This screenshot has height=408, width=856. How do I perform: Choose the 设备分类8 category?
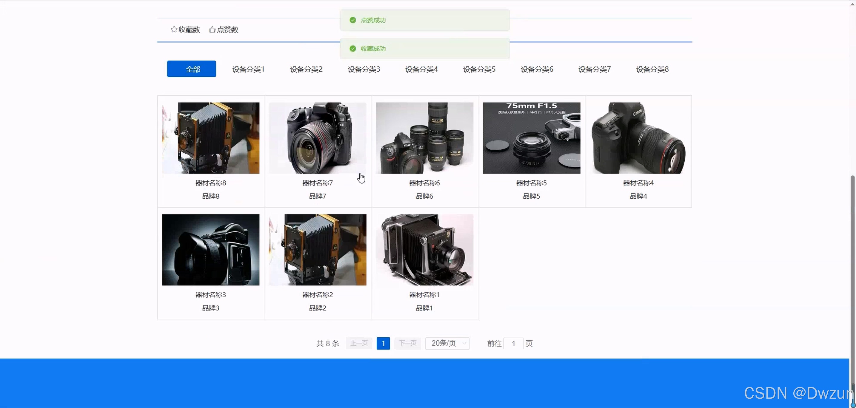click(652, 69)
